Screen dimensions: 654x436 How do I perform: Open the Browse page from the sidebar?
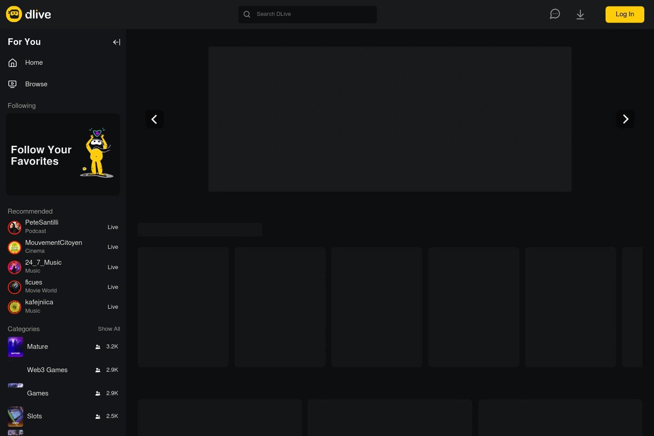pos(36,84)
